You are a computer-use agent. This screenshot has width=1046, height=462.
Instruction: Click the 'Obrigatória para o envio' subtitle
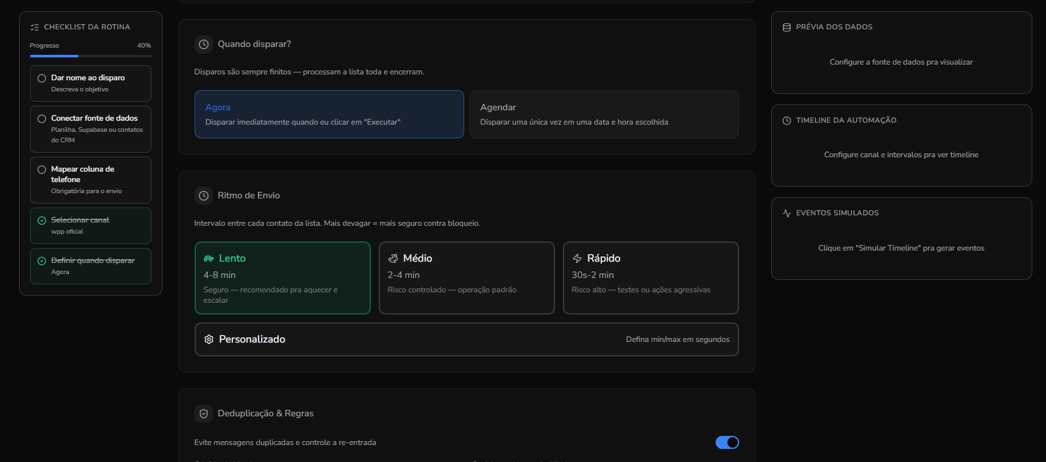point(86,191)
